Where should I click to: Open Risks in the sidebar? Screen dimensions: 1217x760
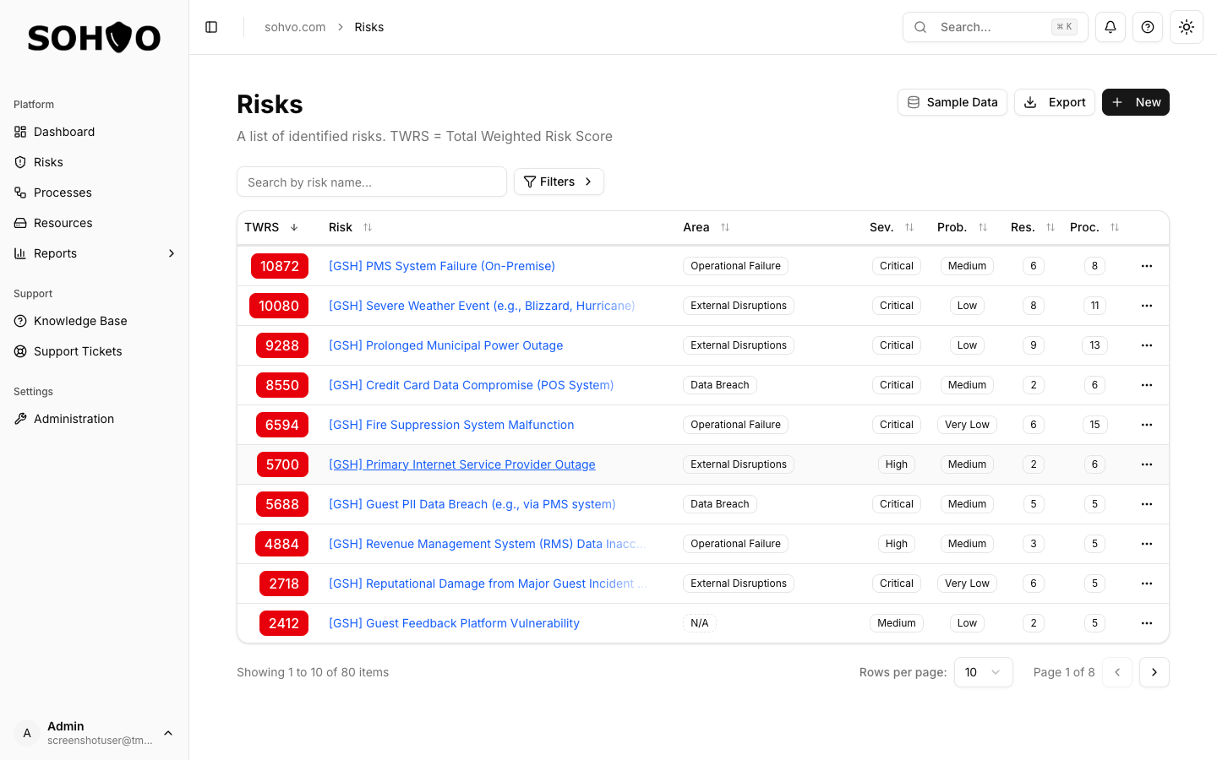point(94,162)
